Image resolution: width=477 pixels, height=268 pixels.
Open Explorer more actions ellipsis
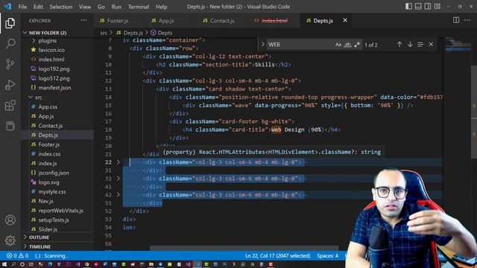pos(83,21)
